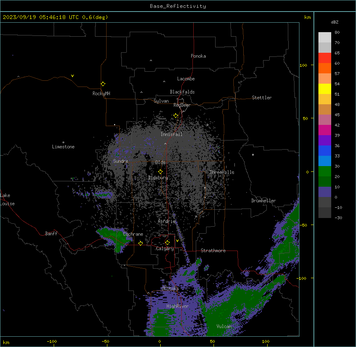Select the yellow diamond marker between Olds and Didsbury
The width and height of the screenshot is (356, 347).
tap(160, 172)
